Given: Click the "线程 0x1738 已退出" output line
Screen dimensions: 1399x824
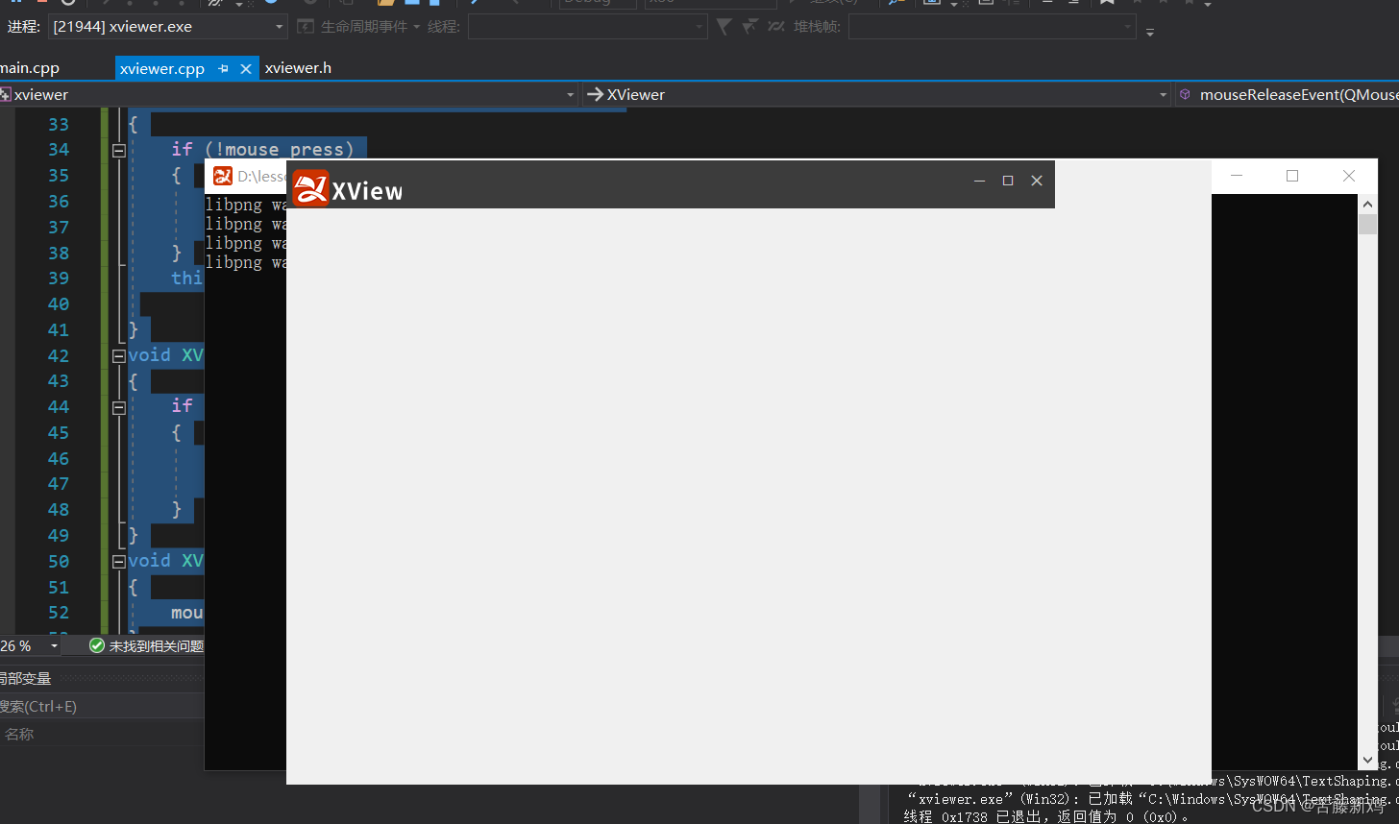Looking at the screenshot, I should 1047,816.
